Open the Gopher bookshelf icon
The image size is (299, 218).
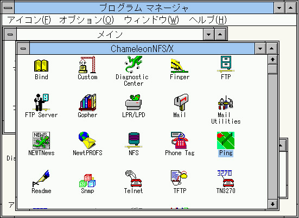[x=87, y=102]
